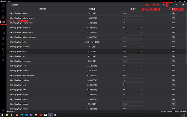The image size is (187, 117).
Task: Select the @koishijs/plugin-database-sqlite name
Action: (22, 75)
